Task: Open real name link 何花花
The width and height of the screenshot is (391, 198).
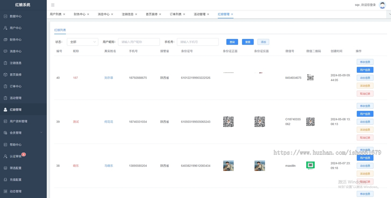Action: [109, 122]
